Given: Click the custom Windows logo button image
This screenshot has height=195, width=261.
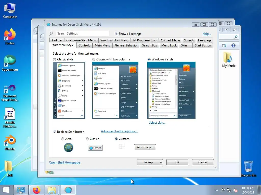Looking at the screenshot, I should point(122,146).
